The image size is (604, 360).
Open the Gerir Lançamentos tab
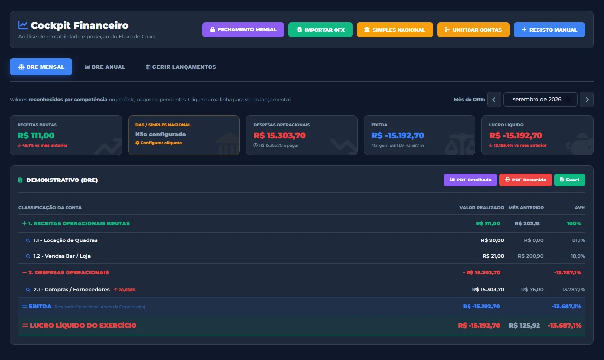[181, 67]
